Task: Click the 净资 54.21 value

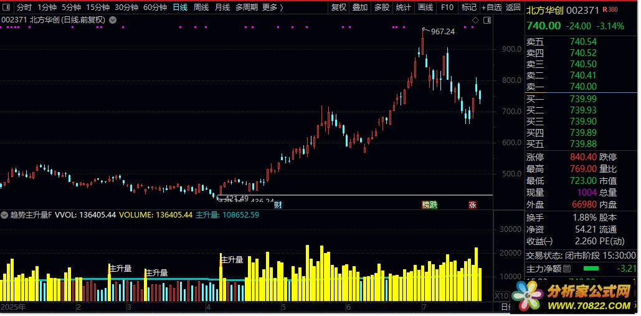Action: tap(586, 230)
